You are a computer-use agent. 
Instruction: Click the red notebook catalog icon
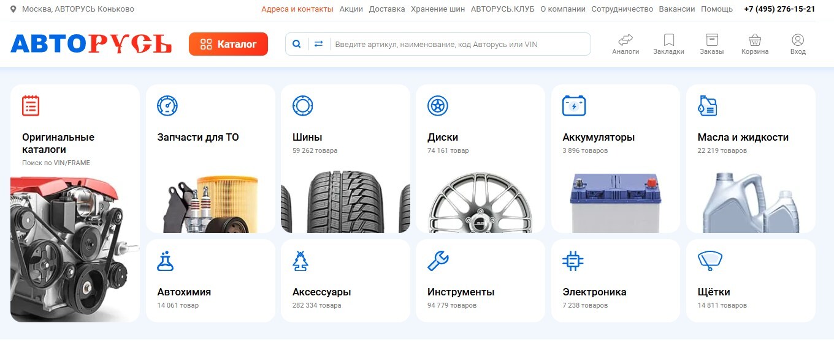[x=31, y=106]
